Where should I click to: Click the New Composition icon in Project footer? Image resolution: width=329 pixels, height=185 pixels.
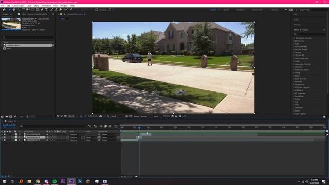tap(11, 117)
